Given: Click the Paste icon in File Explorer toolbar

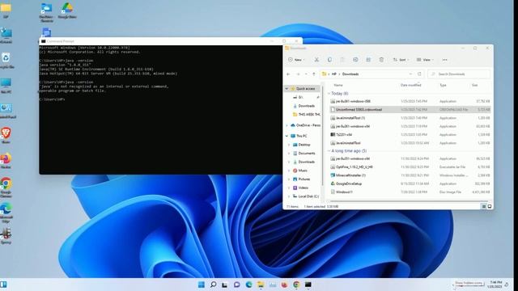Looking at the screenshot, I should click(342, 60).
